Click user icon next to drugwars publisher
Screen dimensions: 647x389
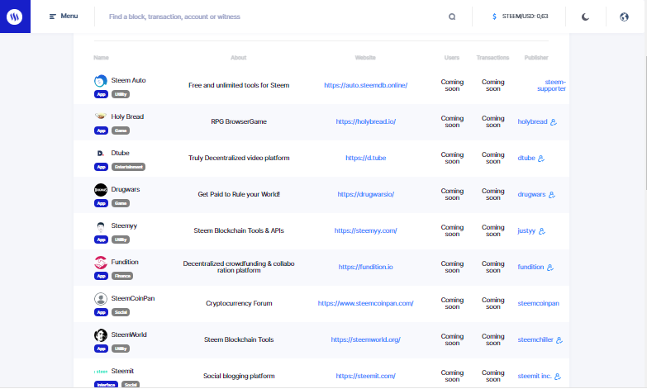552,195
